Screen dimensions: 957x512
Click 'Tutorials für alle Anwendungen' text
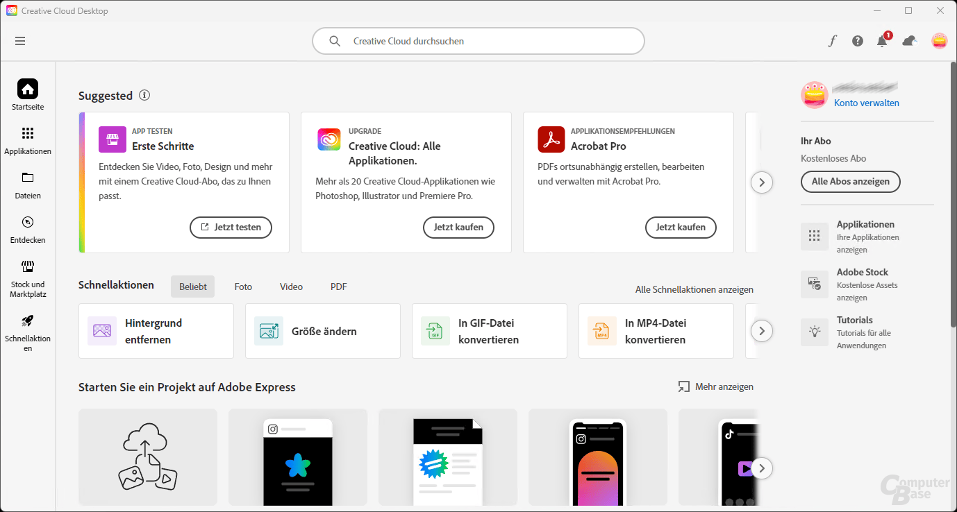864,339
